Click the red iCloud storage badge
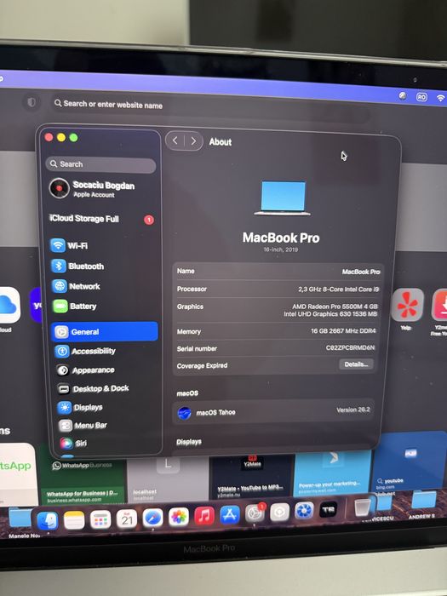The height and width of the screenshot is (596, 447). tap(149, 220)
